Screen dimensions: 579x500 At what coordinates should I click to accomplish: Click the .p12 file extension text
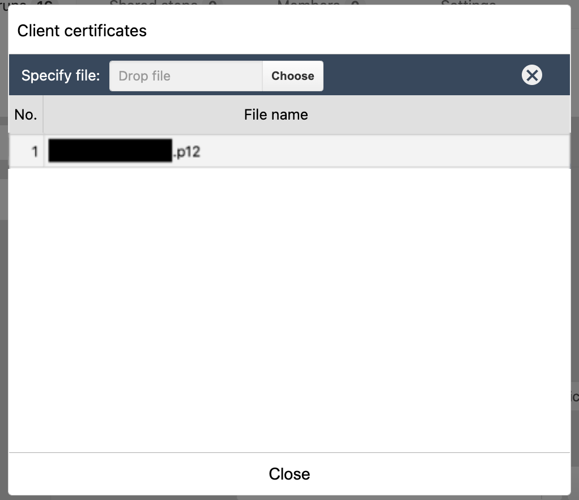[187, 152]
